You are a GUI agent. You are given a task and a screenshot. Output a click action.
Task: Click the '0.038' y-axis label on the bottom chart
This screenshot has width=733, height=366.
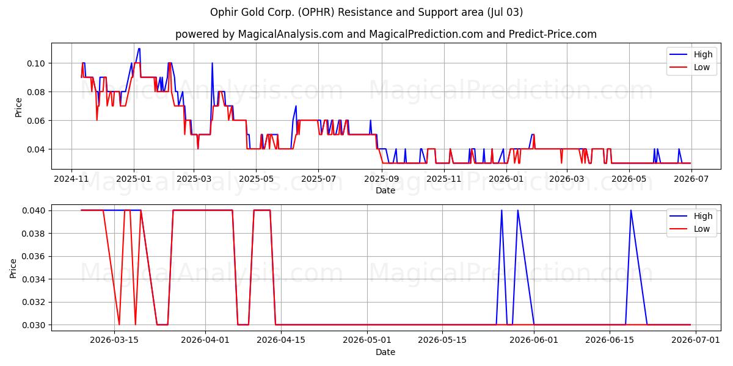(35, 234)
